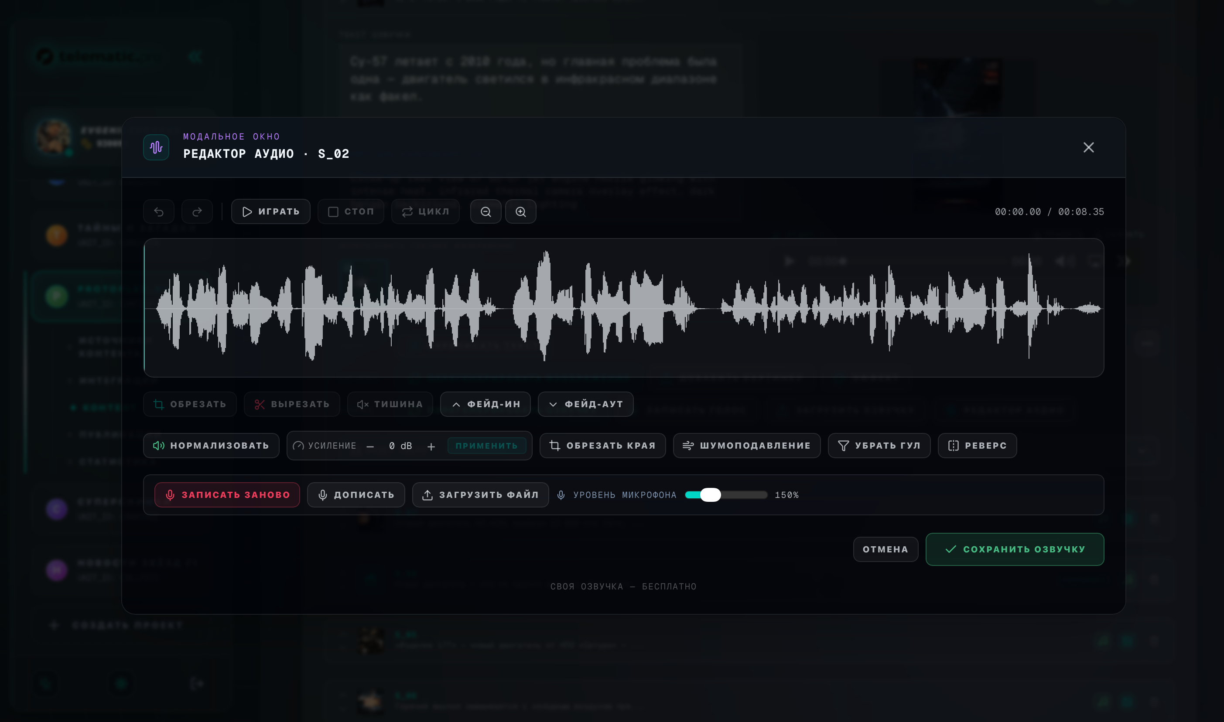Zoom in the waveform
The image size is (1224, 722).
[x=521, y=211]
